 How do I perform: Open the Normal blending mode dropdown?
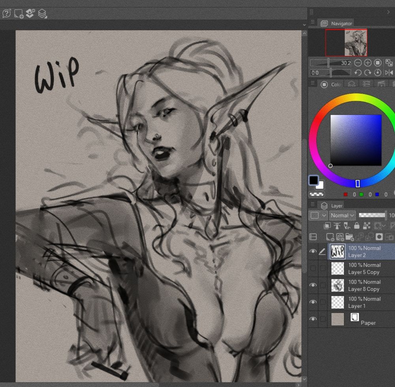click(x=342, y=215)
